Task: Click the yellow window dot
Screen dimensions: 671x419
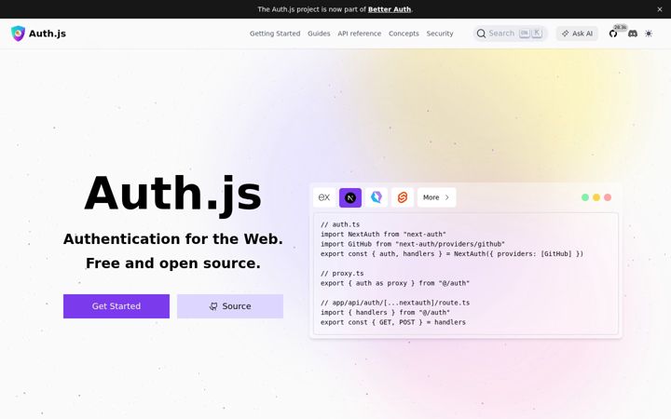Action: tap(596, 197)
